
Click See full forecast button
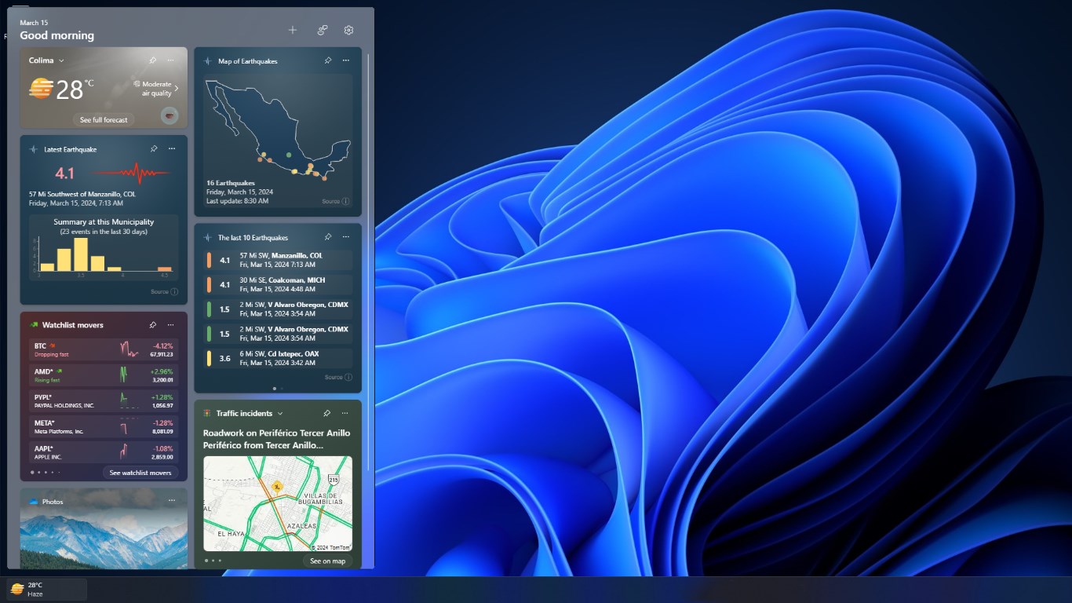point(104,119)
